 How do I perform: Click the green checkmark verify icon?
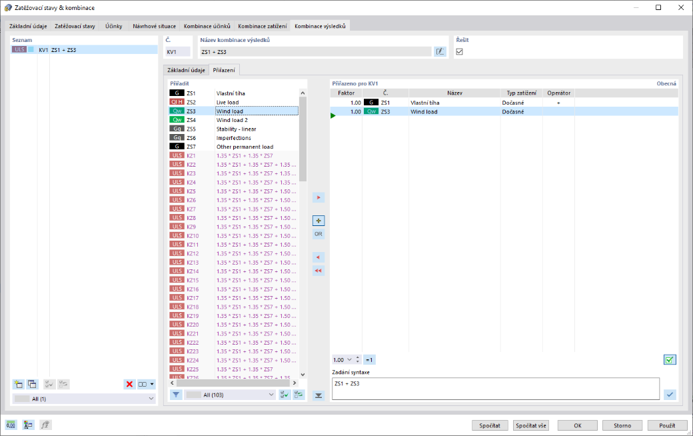(670, 360)
